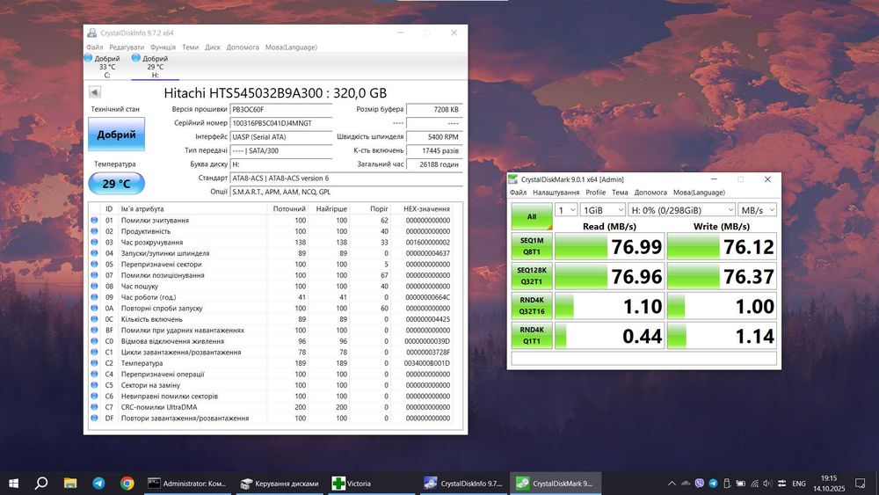Click the Telegram system tray icon
Image resolution: width=879 pixels, height=495 pixels.
pos(713,484)
